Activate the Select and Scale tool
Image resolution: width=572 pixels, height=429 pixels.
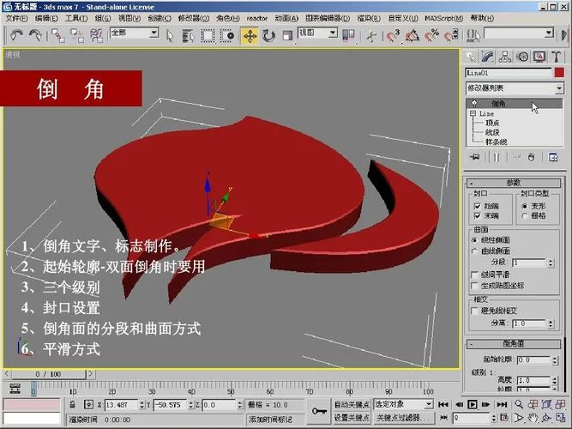[x=287, y=36]
